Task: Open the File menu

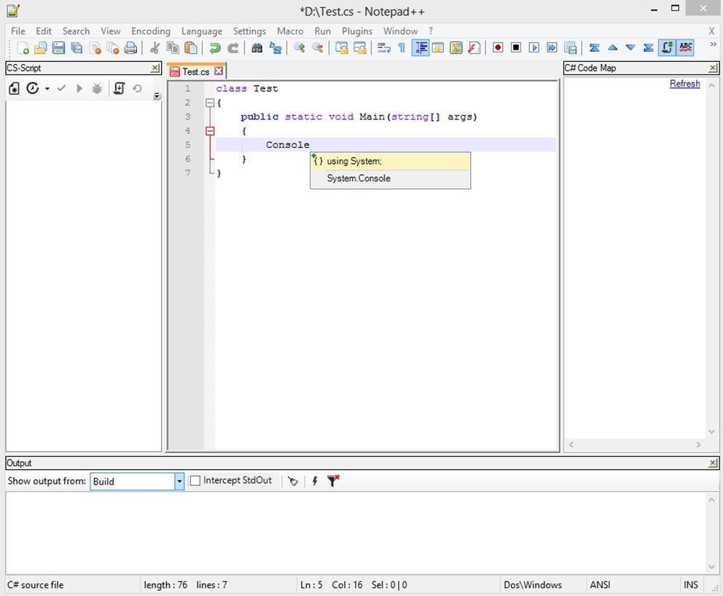Action: click(18, 31)
